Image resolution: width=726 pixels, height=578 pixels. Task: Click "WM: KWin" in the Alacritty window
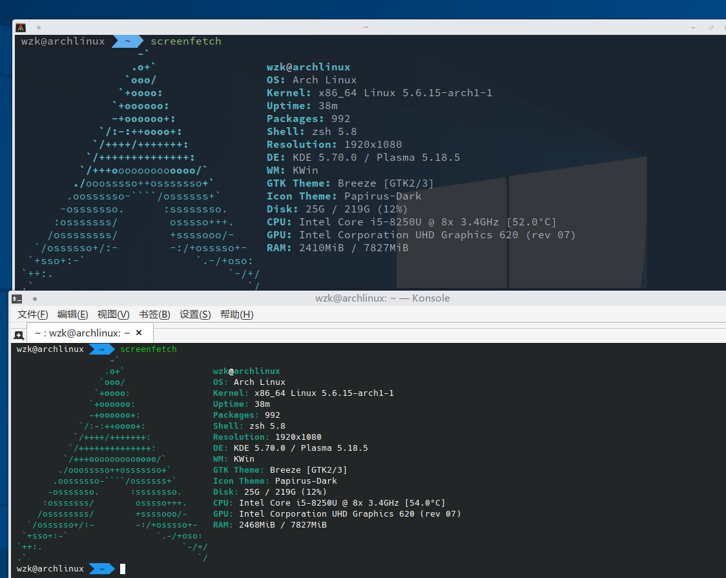[292, 170]
